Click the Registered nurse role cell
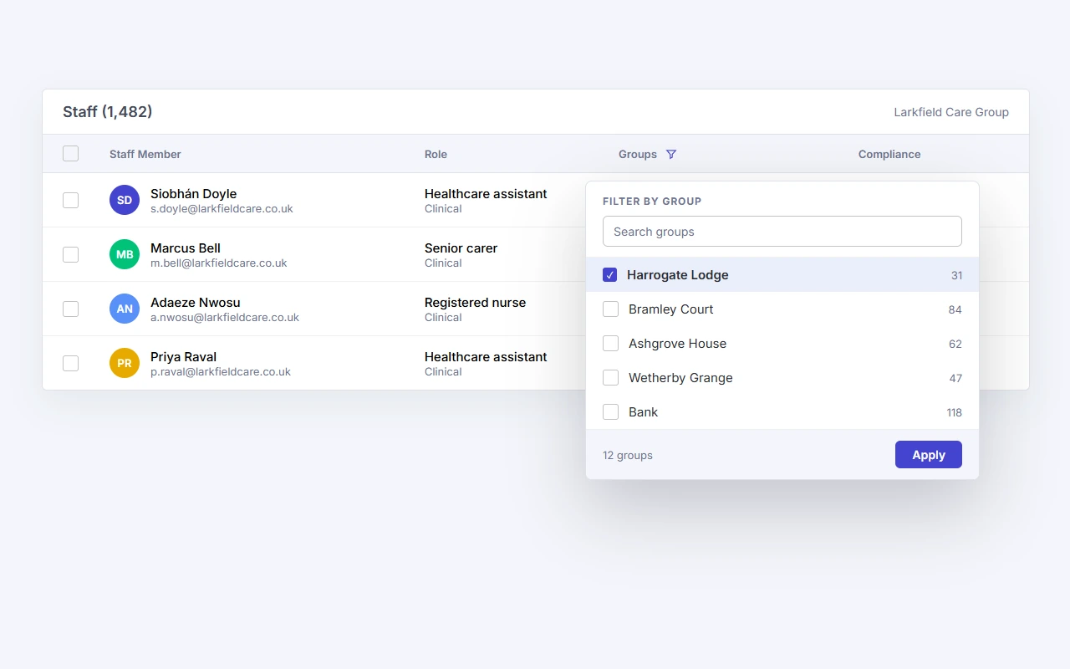The width and height of the screenshot is (1070, 669). [x=475, y=302]
